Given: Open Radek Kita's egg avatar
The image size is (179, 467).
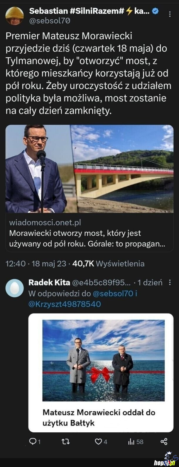Looking at the screenshot, I should coord(15,288).
